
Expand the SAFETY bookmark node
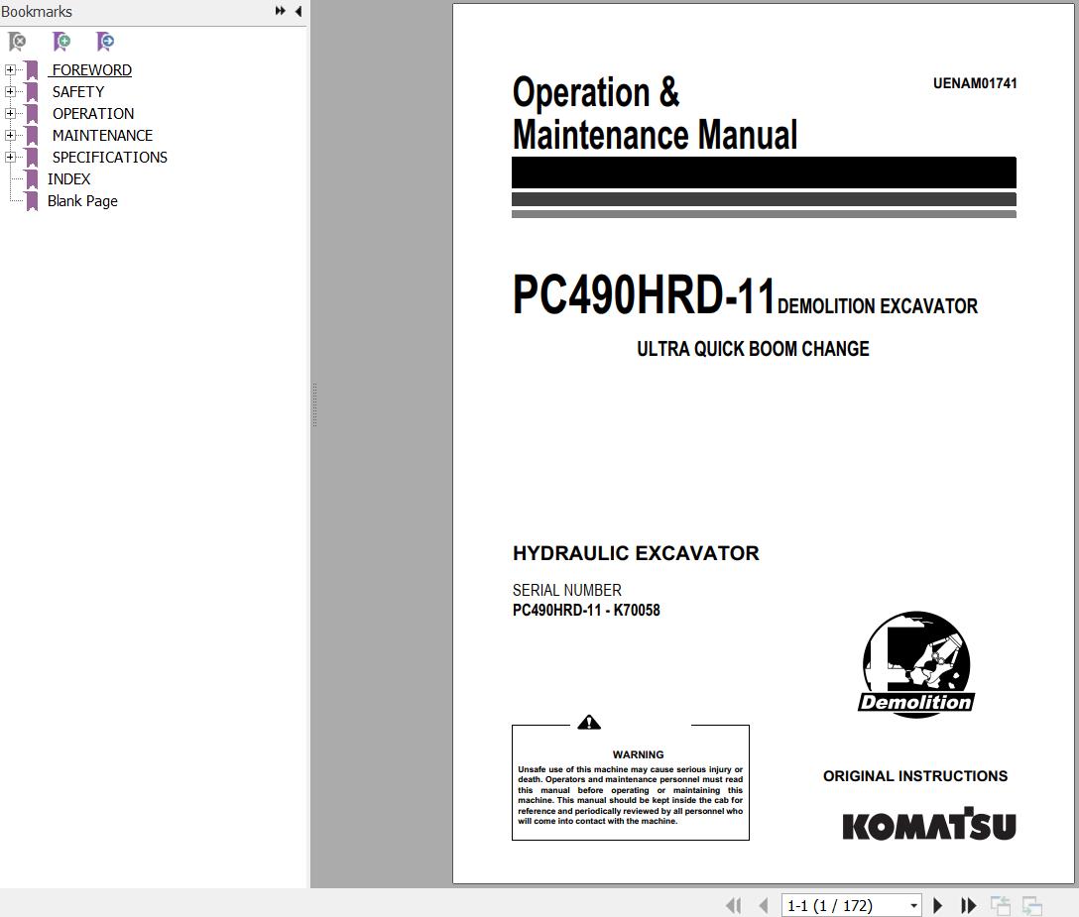[10, 91]
